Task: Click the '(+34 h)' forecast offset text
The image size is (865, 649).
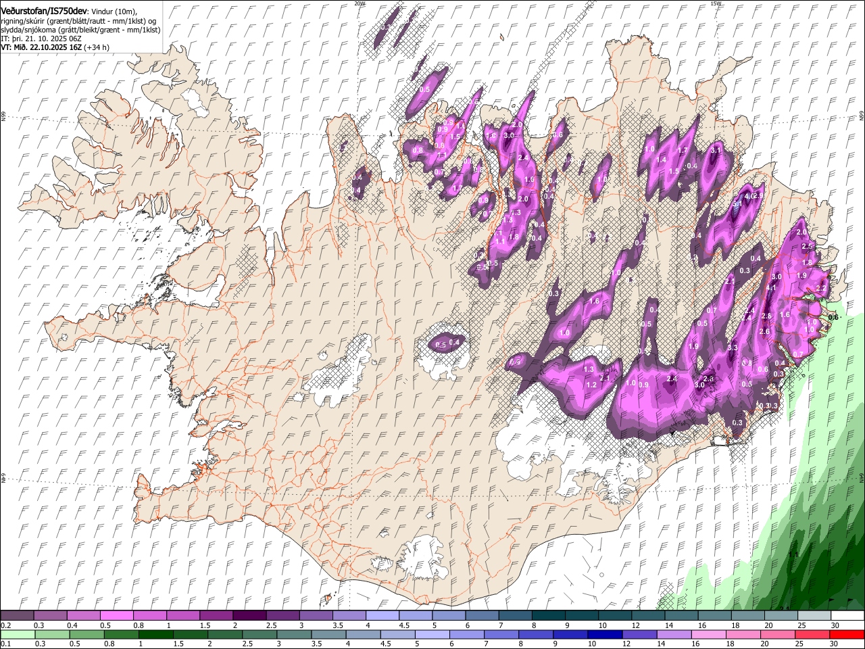Action: click(x=97, y=47)
